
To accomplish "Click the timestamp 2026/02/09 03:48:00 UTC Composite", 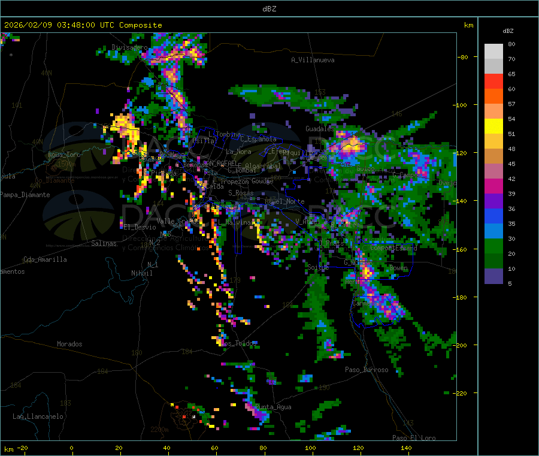I will (x=83, y=25).
